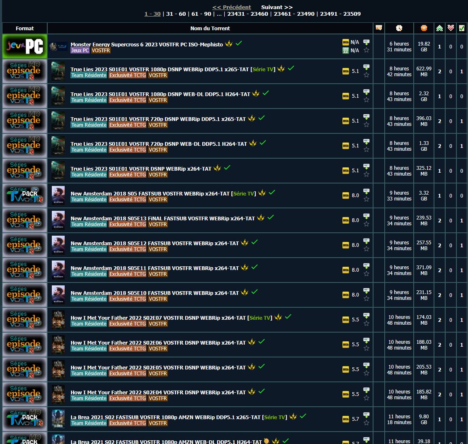Toggle the favorite star on New Amsterdam S05 pack row
The height and width of the screenshot is (444, 468).
[x=366, y=199]
